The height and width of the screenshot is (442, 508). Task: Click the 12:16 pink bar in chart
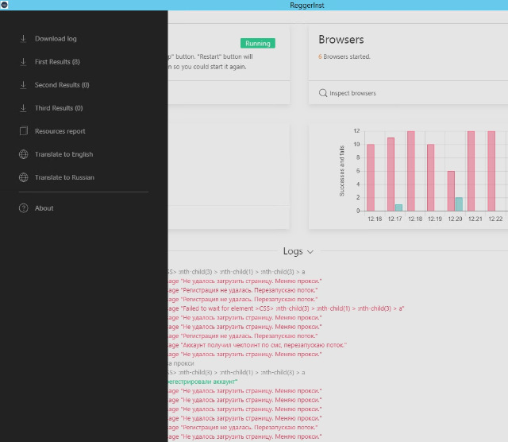point(371,177)
